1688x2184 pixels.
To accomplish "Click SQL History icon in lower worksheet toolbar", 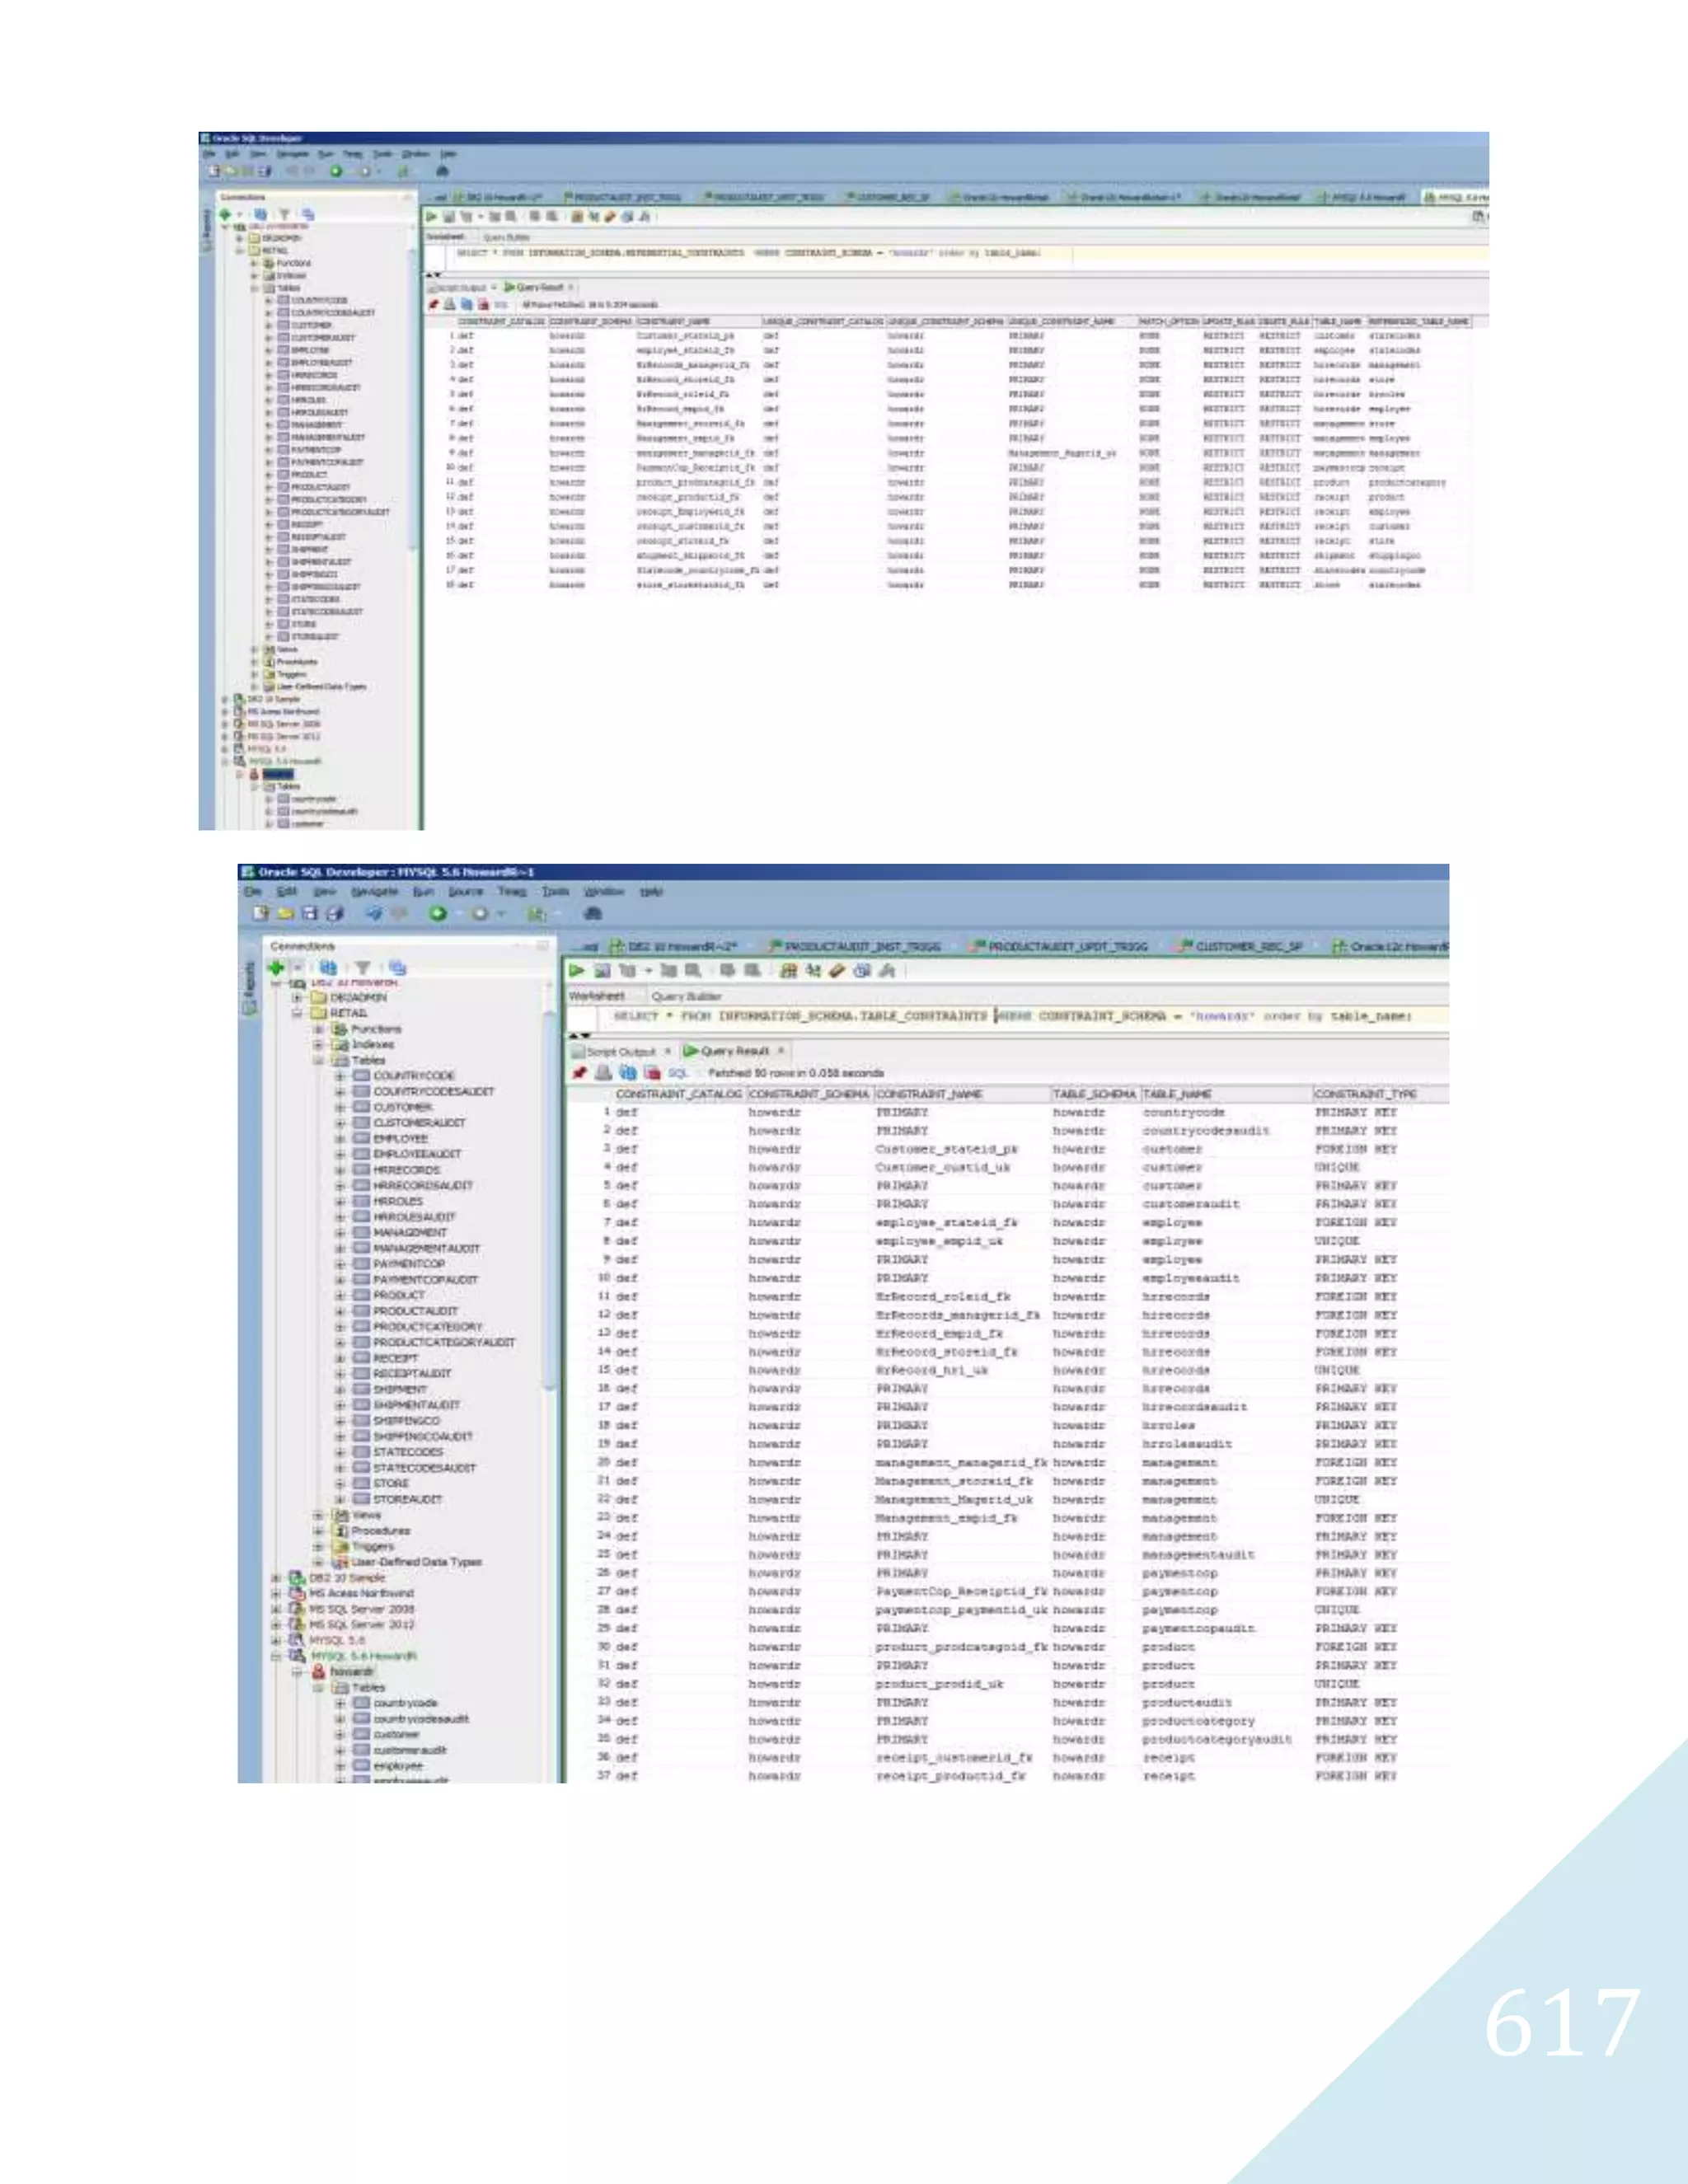I will [x=862, y=971].
